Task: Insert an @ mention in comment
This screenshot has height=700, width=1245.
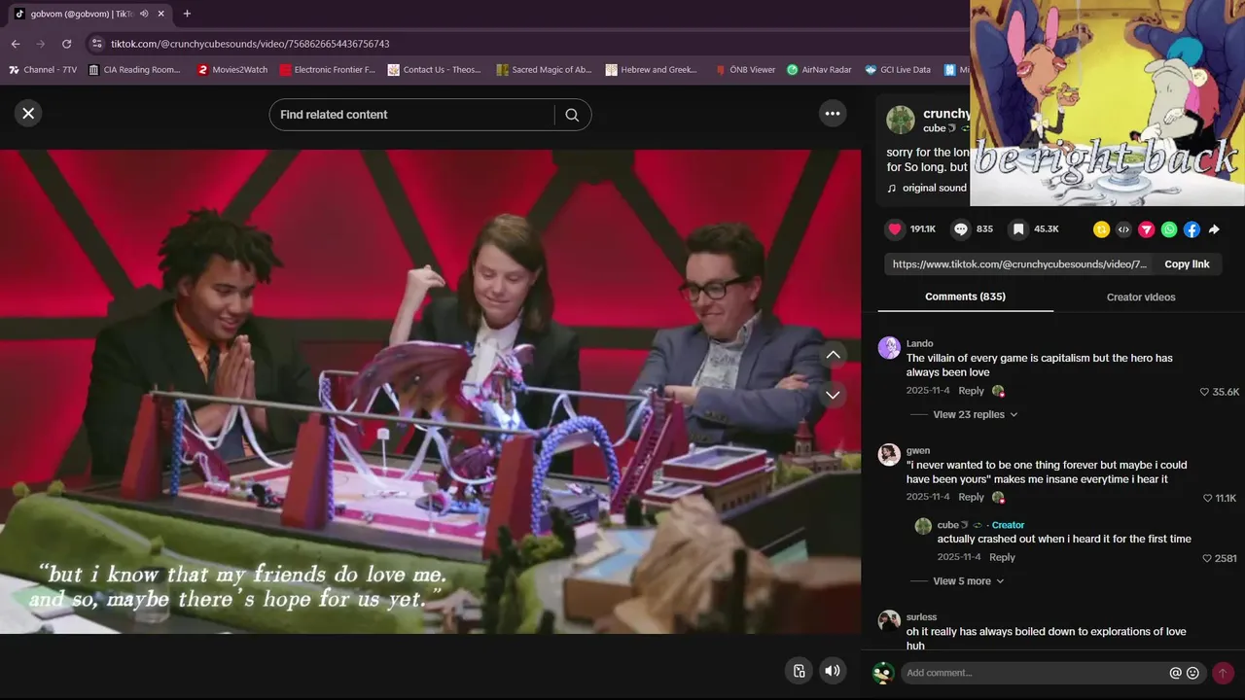Action: 1175,673
